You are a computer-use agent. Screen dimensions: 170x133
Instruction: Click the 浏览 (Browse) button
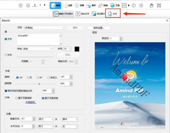point(68,55)
